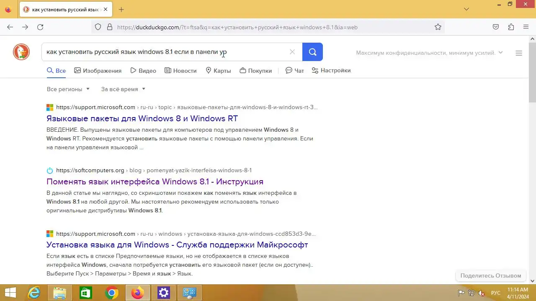
Task: Click the Firefox taskbar icon
Action: click(x=138, y=293)
